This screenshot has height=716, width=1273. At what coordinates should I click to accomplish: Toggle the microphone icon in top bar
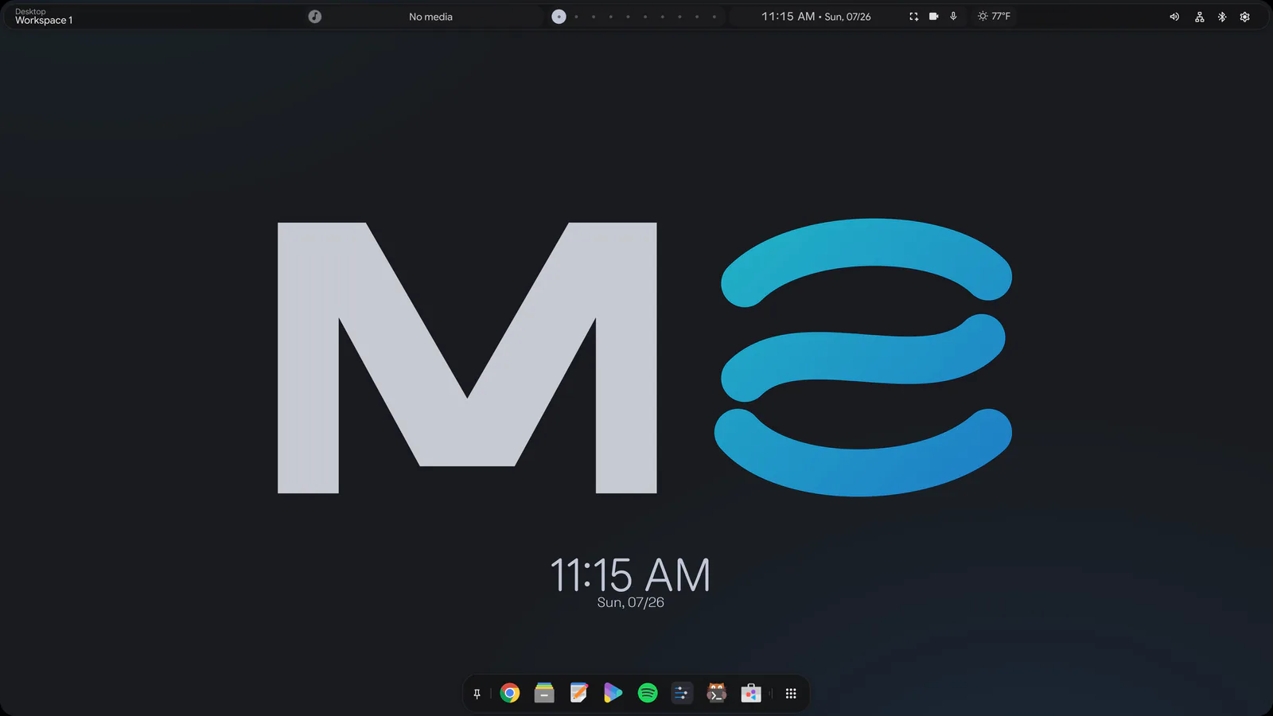953,17
